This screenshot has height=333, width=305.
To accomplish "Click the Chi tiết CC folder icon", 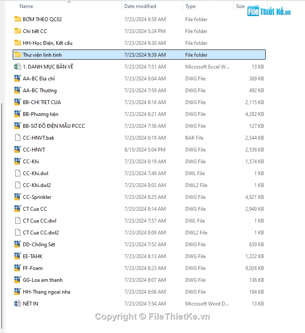I will [x=18, y=31].
